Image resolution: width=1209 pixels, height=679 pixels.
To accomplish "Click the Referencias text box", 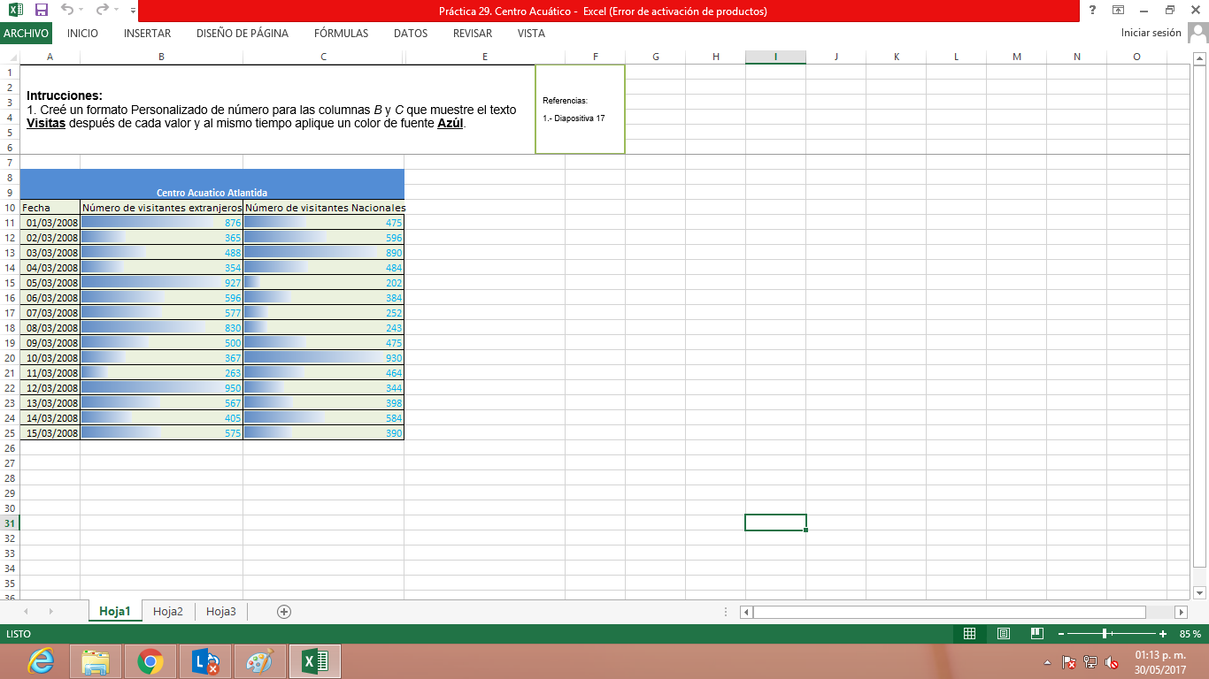I will [x=580, y=109].
